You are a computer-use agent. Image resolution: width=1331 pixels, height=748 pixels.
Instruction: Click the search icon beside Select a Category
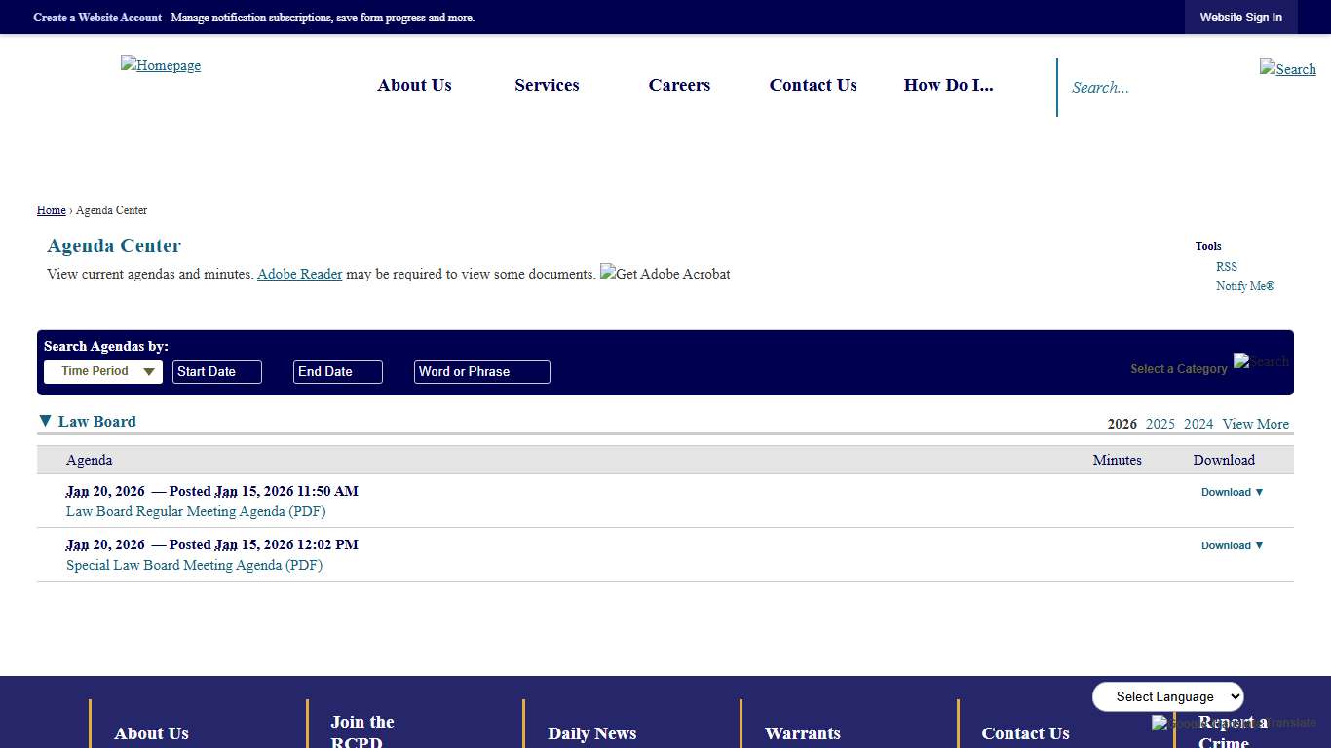pyautogui.click(x=1262, y=362)
